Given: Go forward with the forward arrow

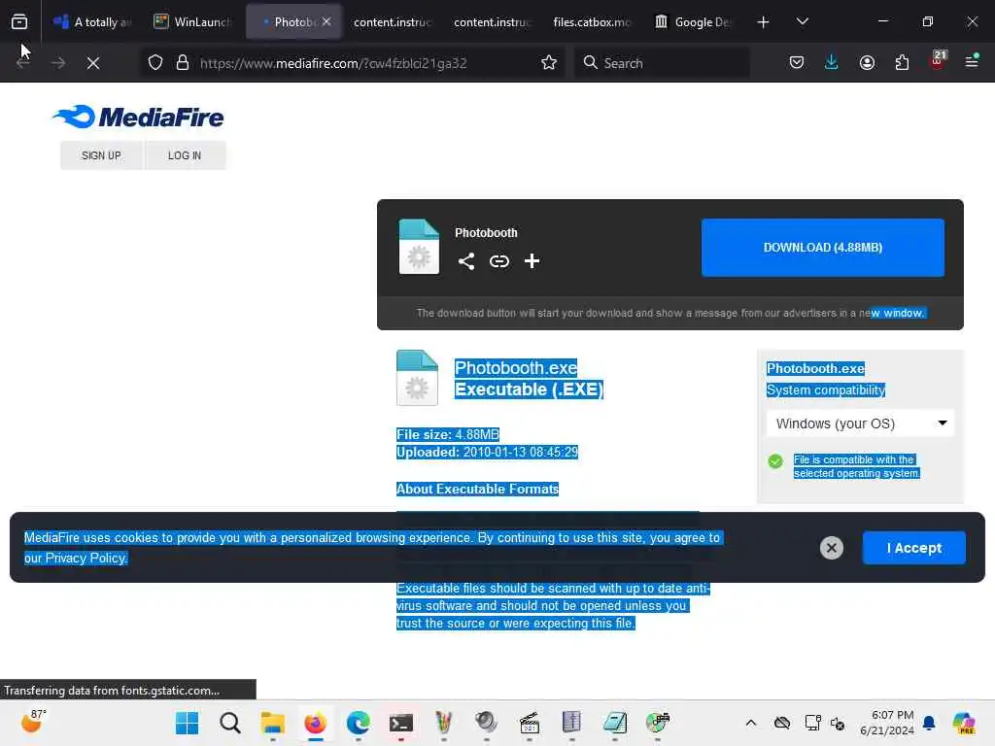Looking at the screenshot, I should point(58,63).
